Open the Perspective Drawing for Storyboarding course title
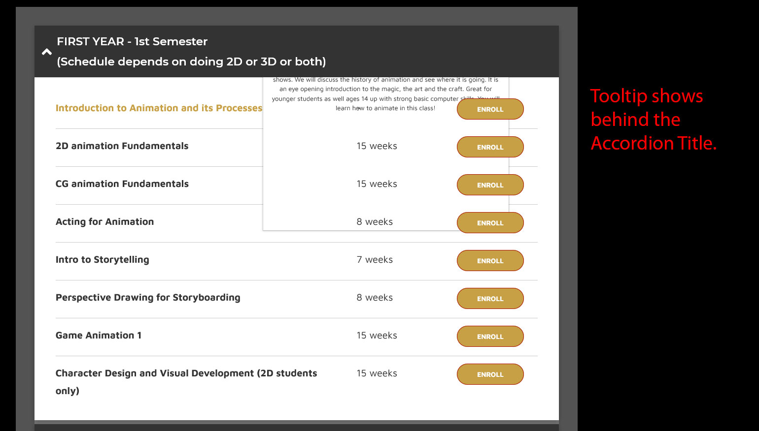 148,298
